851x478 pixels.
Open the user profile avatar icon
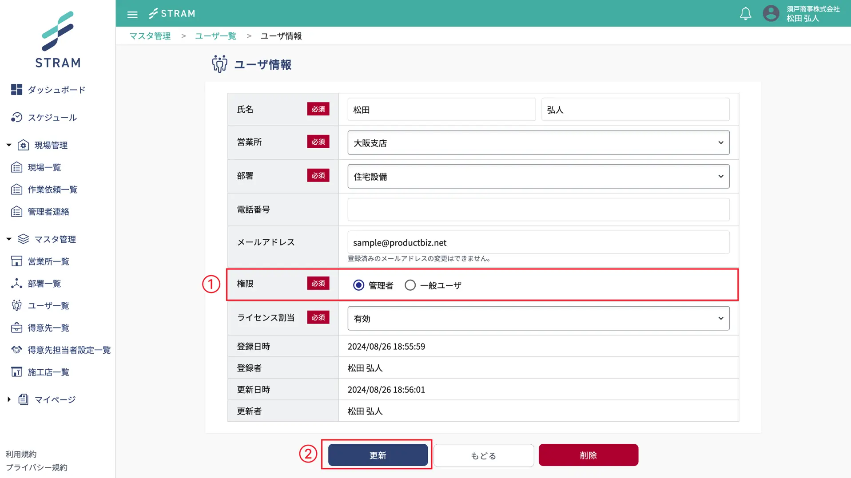(771, 13)
